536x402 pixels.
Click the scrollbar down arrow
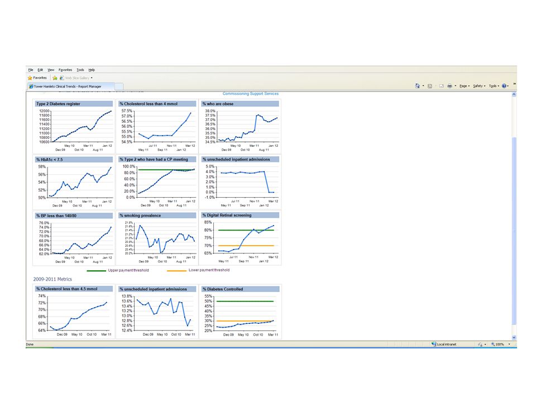point(514,337)
